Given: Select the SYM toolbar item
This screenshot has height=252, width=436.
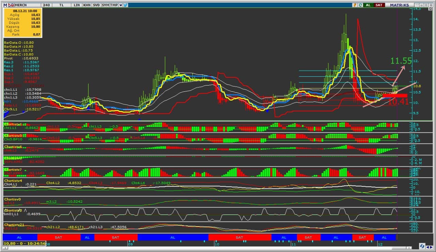Looking at the screenshot, I should pos(105,5).
